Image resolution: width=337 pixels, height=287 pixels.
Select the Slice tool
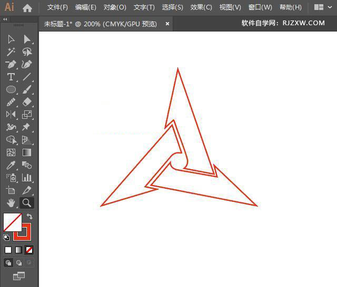pos(27,190)
